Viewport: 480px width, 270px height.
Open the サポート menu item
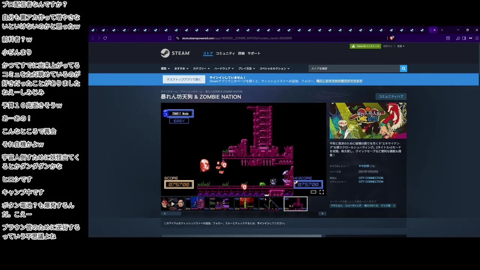[254, 54]
